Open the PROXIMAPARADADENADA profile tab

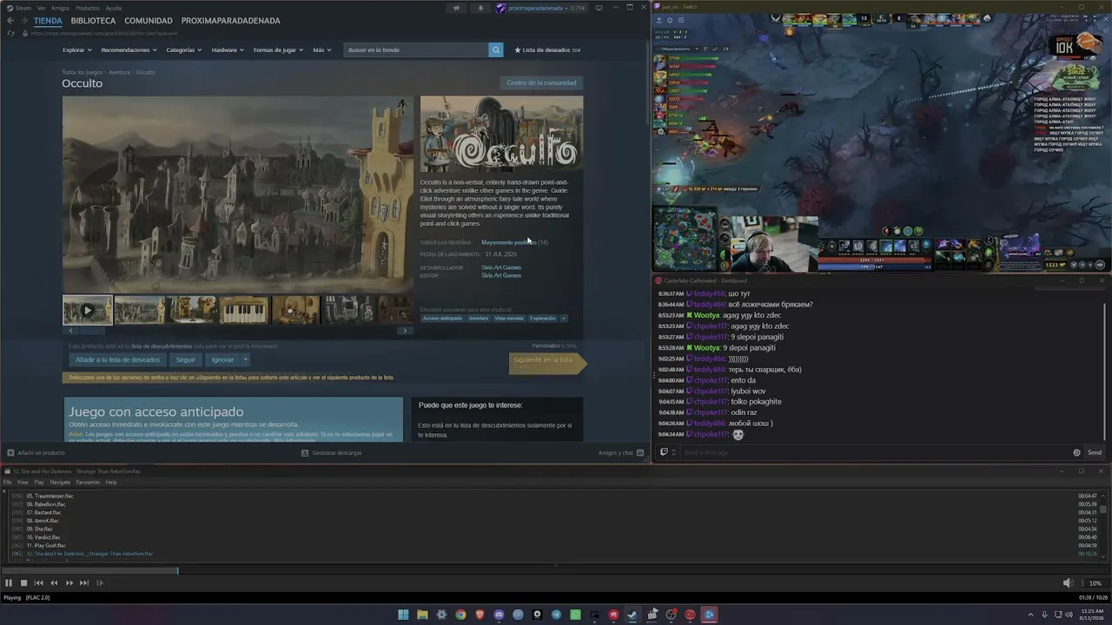[x=231, y=21]
